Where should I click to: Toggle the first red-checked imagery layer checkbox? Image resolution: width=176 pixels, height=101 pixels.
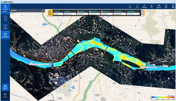click(x=78, y=11)
